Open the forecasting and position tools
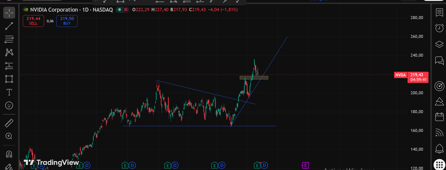The image size is (446, 170). [x=9, y=66]
